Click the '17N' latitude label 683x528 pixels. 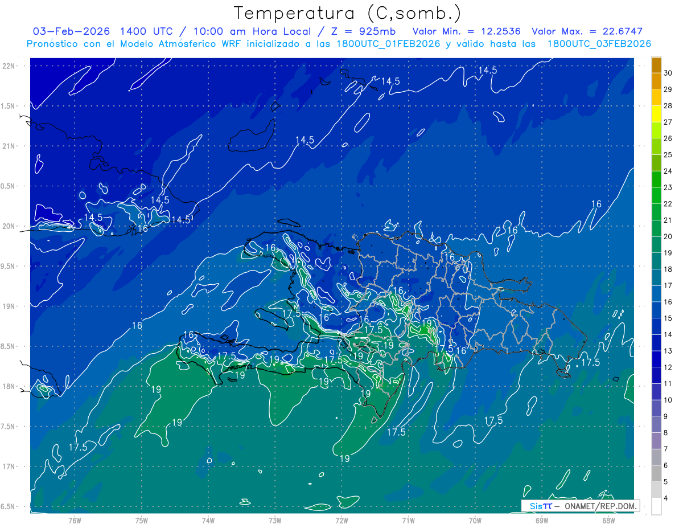(x=9, y=466)
